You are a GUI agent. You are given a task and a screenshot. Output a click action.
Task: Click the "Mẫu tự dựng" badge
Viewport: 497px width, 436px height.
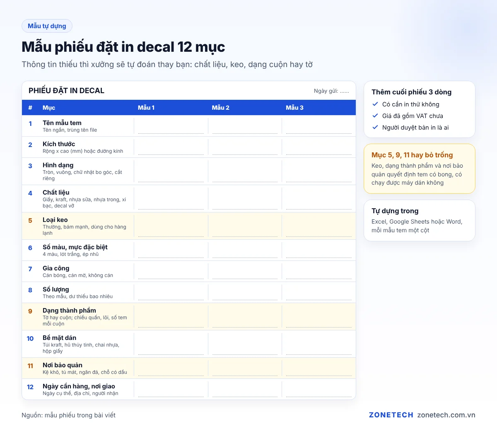tap(47, 26)
